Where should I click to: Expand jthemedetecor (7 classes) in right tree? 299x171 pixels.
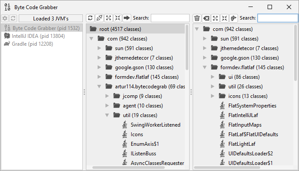tap(205, 48)
